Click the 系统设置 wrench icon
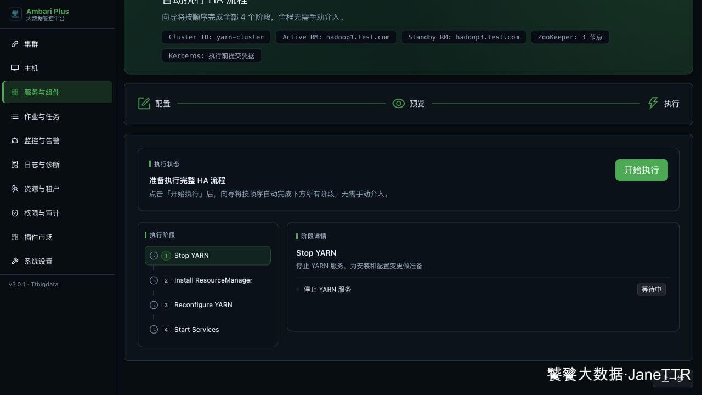Viewport: 702px width, 395px height. pos(15,261)
